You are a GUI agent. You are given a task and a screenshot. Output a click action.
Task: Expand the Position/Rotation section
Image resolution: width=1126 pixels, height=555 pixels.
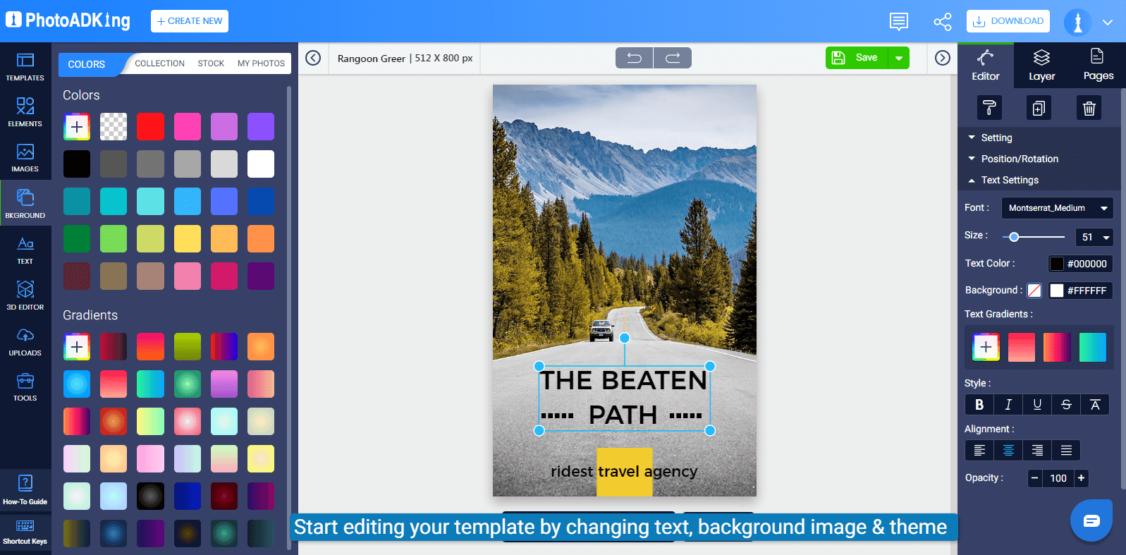(1019, 159)
